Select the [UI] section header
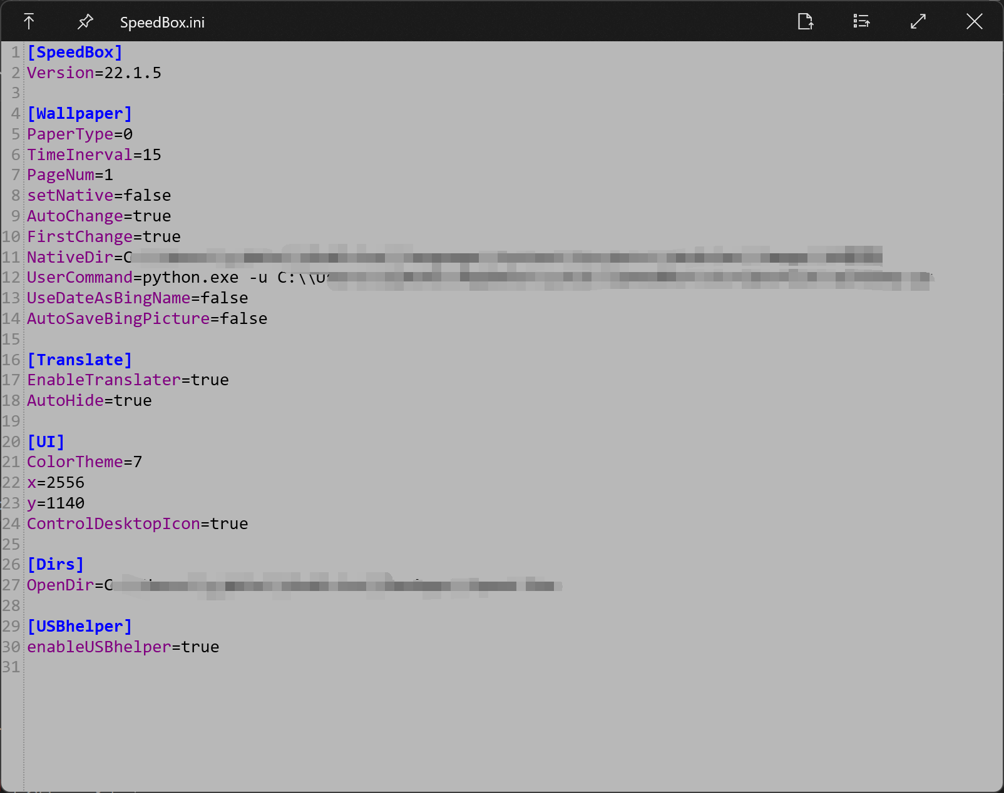Viewport: 1004px width, 793px height. [46, 442]
